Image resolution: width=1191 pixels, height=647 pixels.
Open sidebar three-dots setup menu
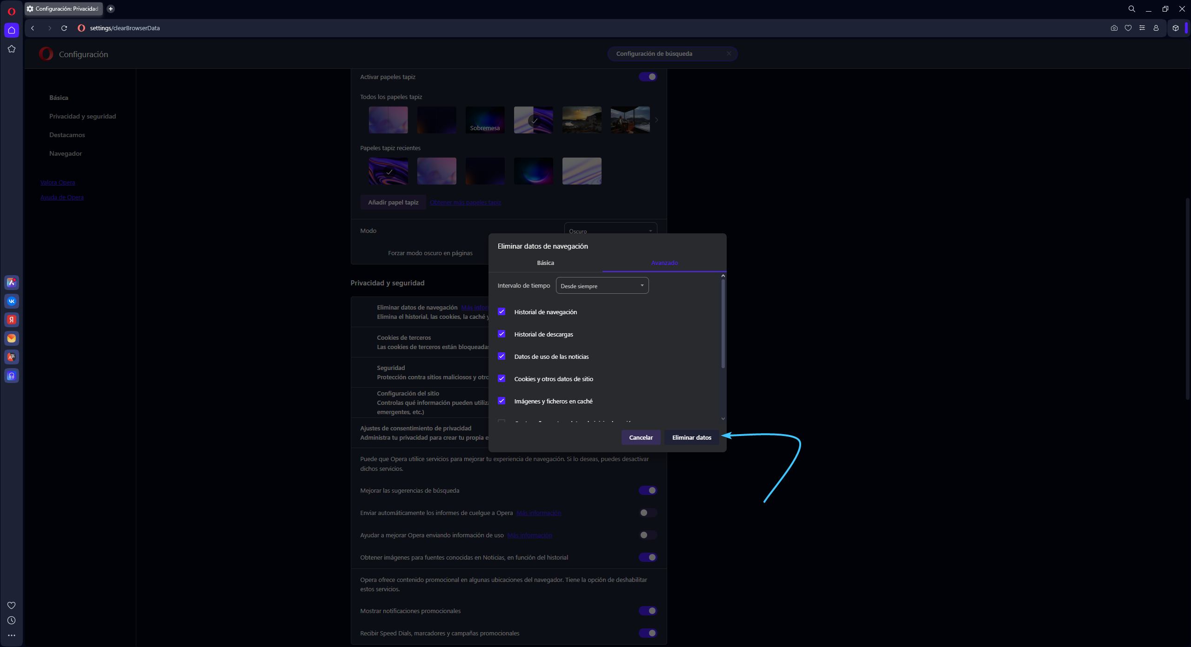click(12, 635)
